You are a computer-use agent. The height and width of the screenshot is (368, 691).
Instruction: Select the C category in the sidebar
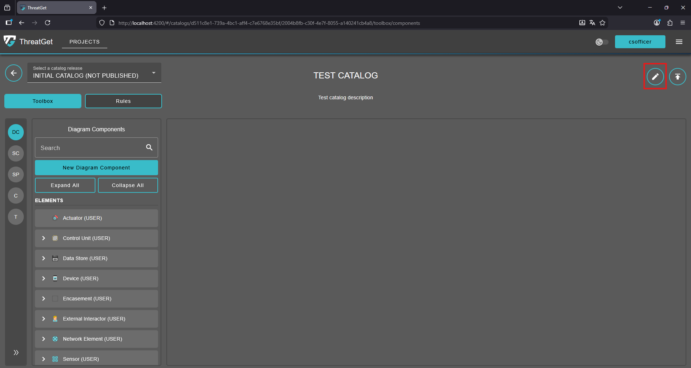point(15,195)
